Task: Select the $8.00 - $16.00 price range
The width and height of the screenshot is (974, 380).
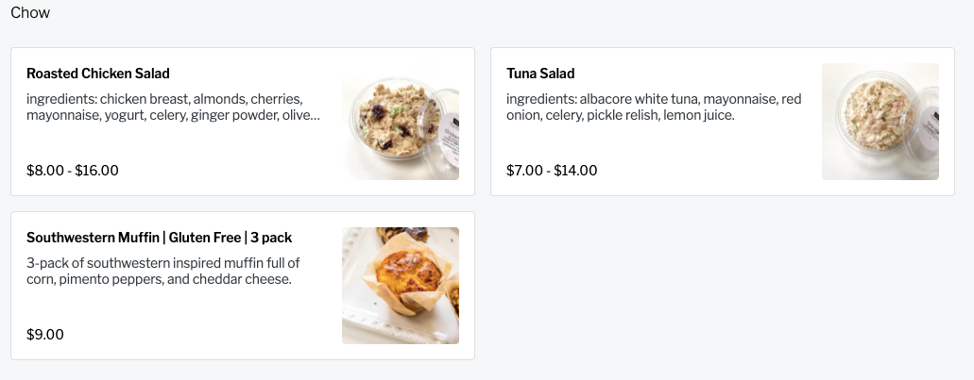Action: (73, 171)
